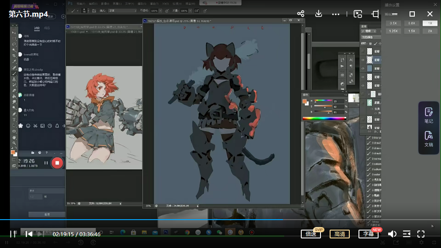Enable lock image pixels brush icon
441x248 pixels.
(x=375, y=44)
